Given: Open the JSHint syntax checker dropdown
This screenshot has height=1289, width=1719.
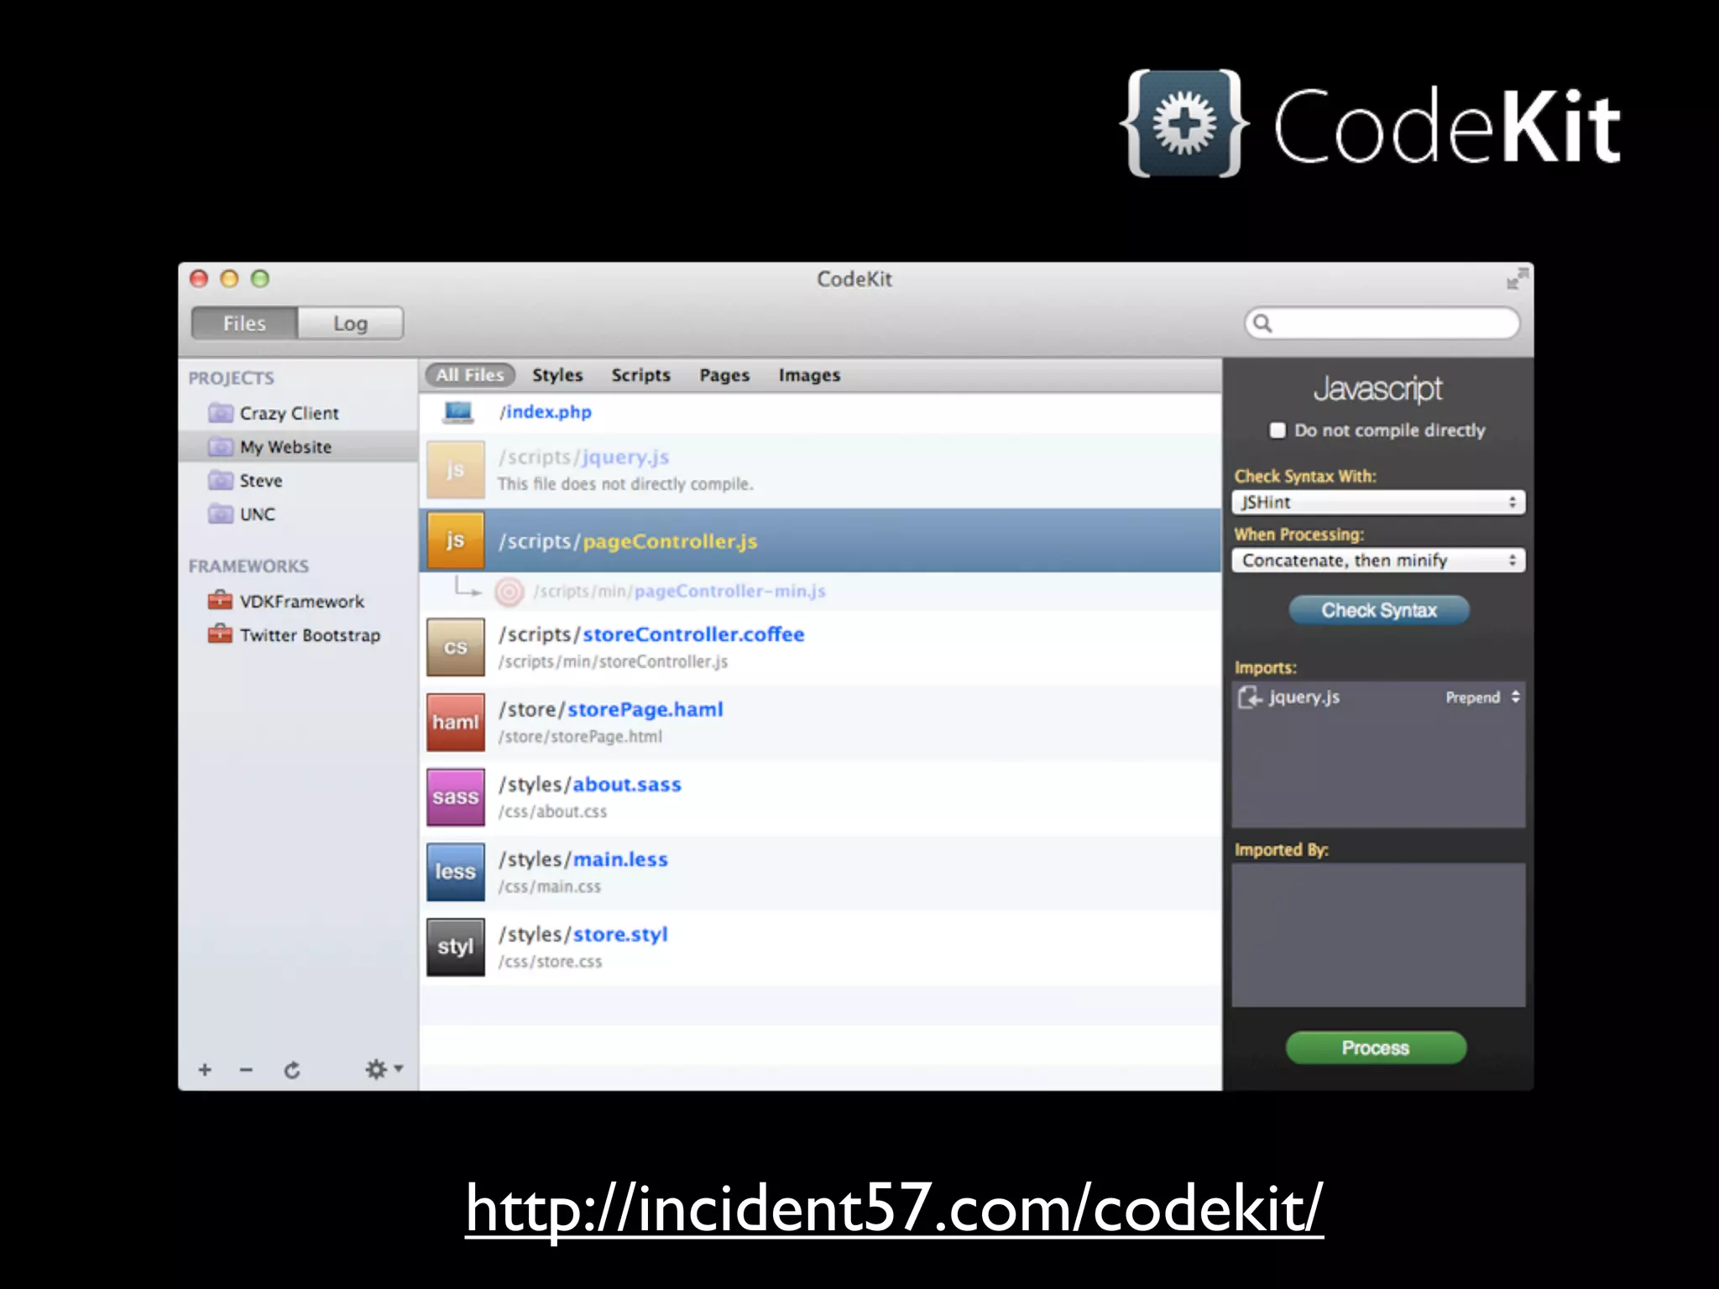Looking at the screenshot, I should point(1377,502).
